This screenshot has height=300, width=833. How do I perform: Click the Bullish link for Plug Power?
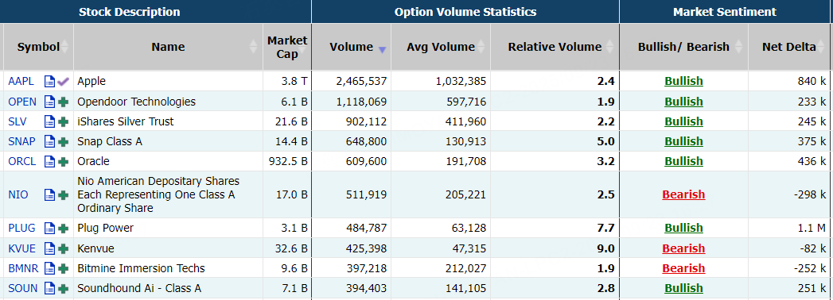[683, 229]
